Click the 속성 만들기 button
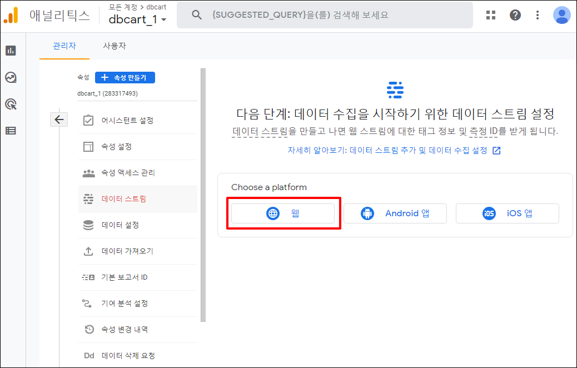 pos(125,78)
